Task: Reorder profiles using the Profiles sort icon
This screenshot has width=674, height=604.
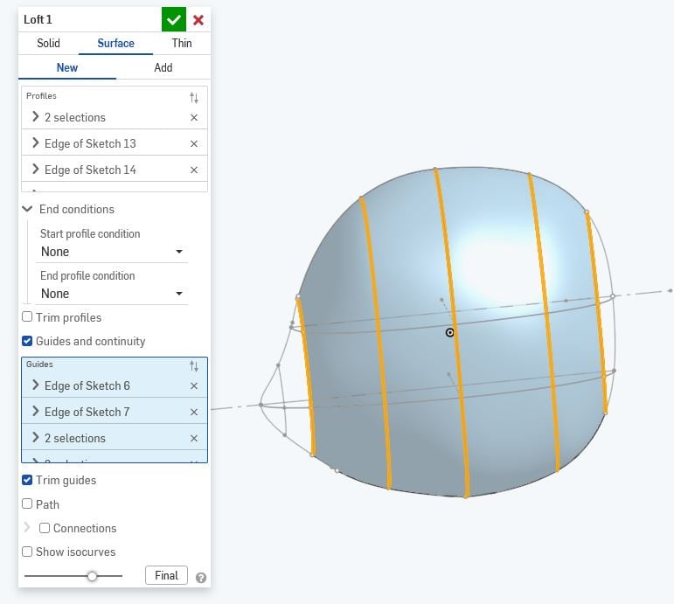Action: [x=194, y=98]
